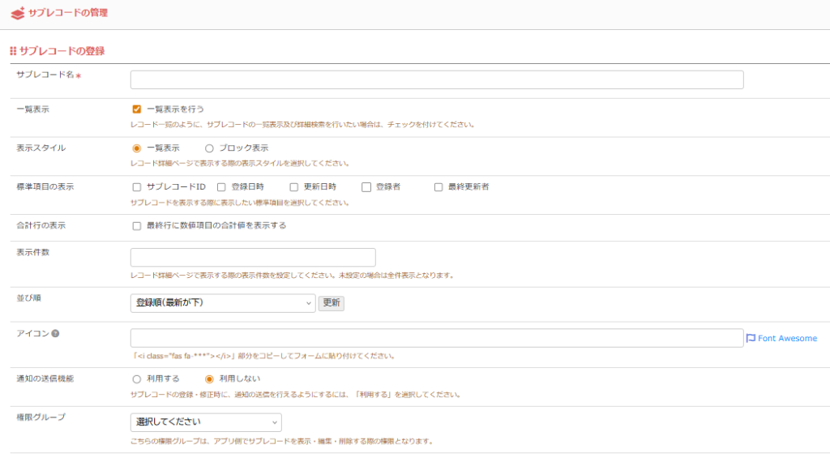This screenshot has height=462, width=830.
Task: Click the サブレコード名 text field
Action: (437, 79)
